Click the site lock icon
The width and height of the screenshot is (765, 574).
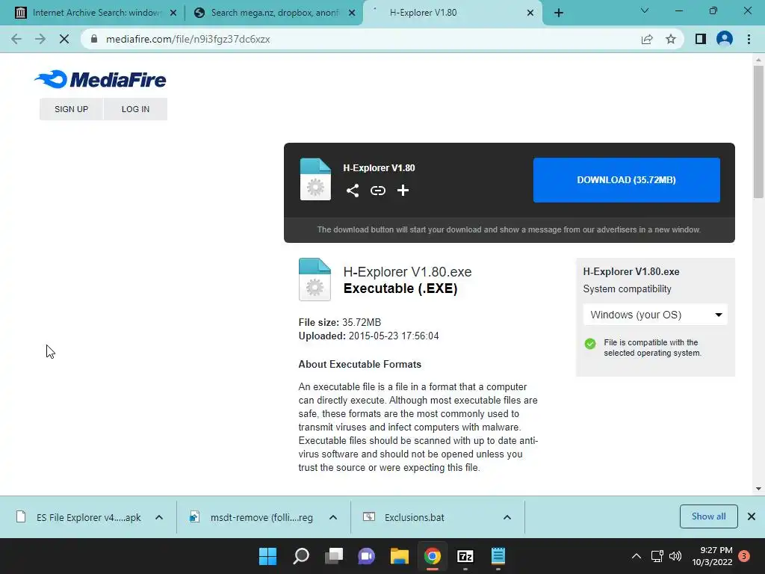pos(94,39)
